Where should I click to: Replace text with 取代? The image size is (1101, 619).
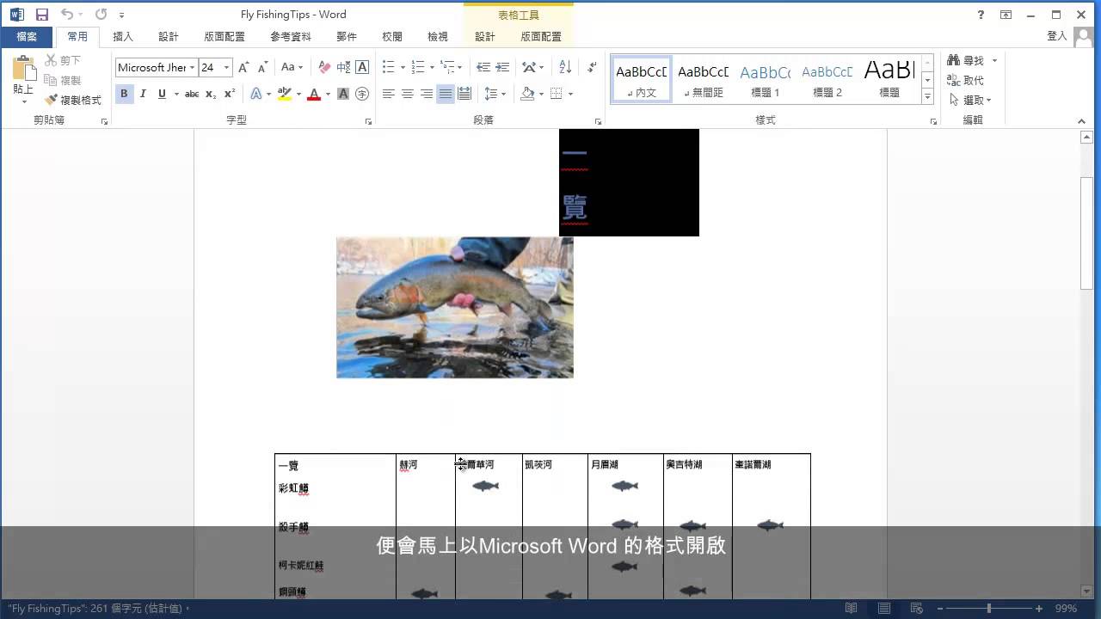pyautogui.click(x=965, y=80)
